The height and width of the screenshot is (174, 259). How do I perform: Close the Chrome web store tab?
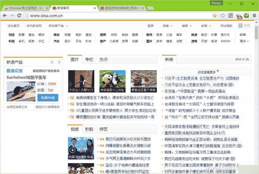(x=47, y=8)
